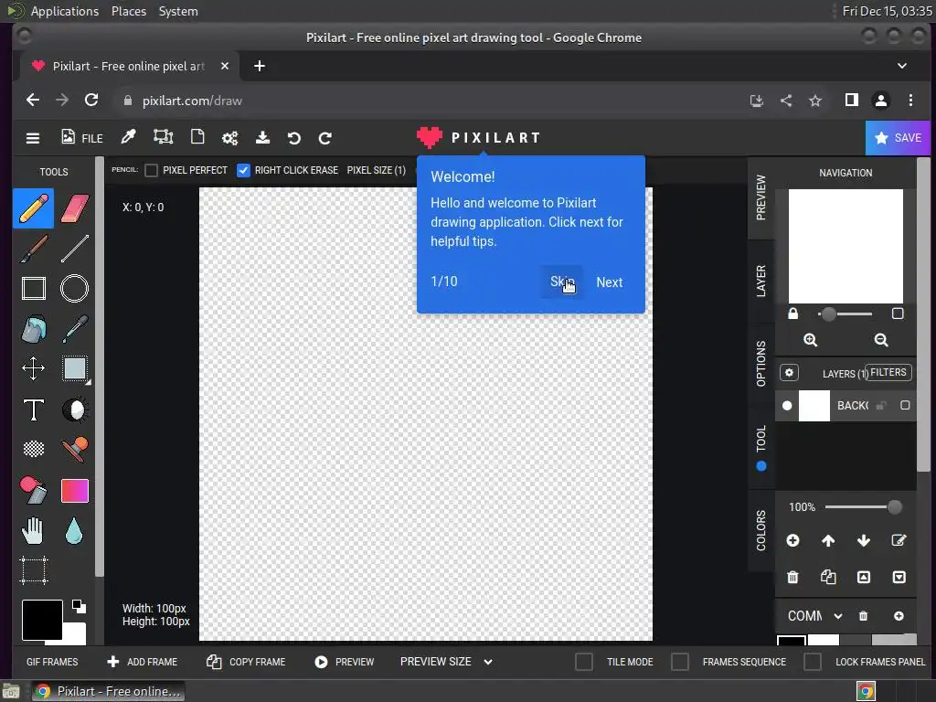Select the Pencil tool
This screenshot has width=936, height=702.
(34, 208)
